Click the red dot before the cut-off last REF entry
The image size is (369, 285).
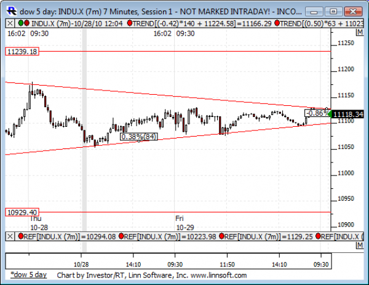click(x=318, y=236)
